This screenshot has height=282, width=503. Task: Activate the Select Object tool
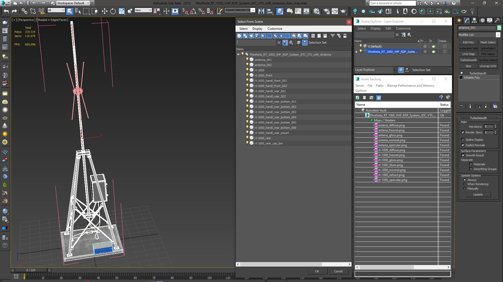[x=69, y=11]
